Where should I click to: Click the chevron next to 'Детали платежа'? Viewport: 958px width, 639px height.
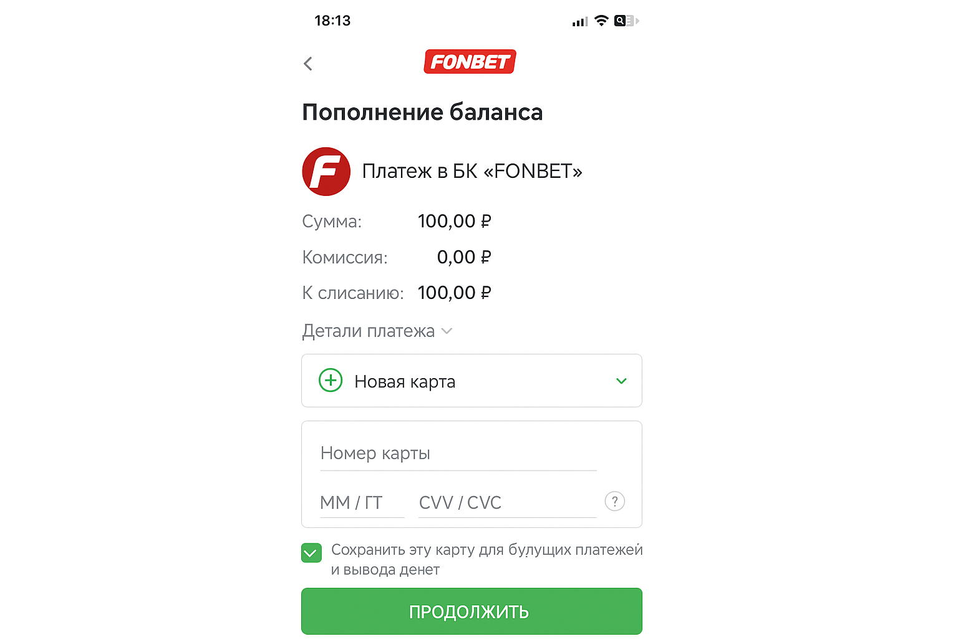pos(447,331)
